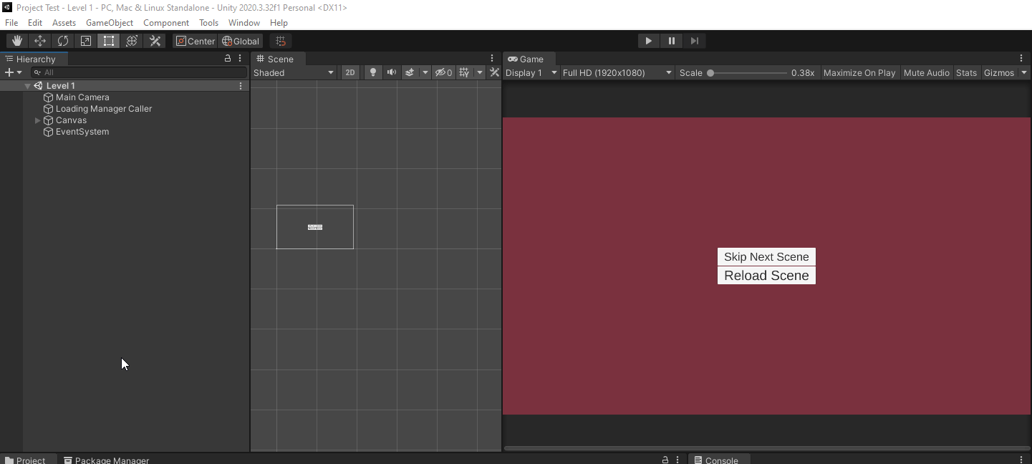Viewport: 1032px width, 464px height.
Task: Toggle 2D mode in the Scene view
Action: coord(350,72)
